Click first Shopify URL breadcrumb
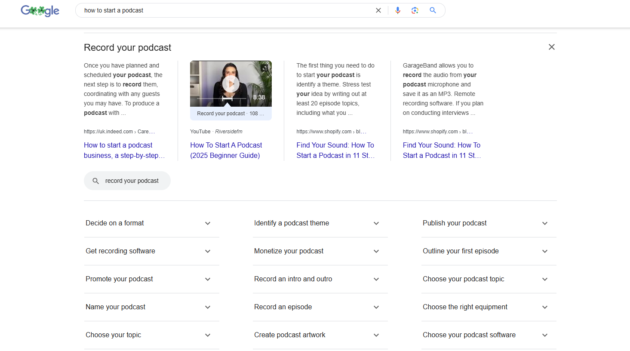Viewport: 630px width, 351px height. (331, 132)
